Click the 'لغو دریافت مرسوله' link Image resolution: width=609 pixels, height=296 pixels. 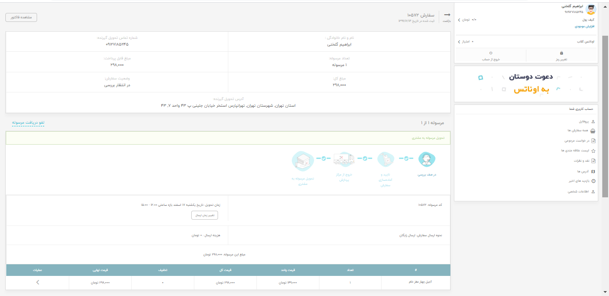pyautogui.click(x=28, y=122)
